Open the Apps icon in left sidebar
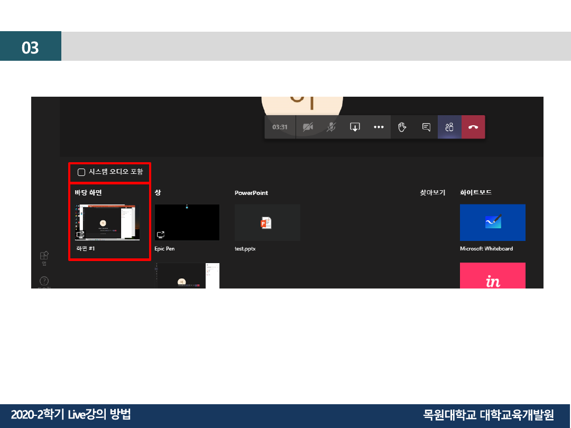Viewport: 571px width, 428px height. coord(44,256)
